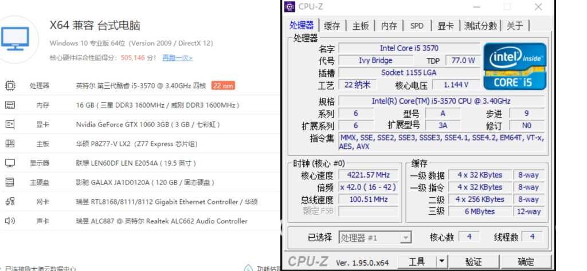The width and height of the screenshot is (587, 271).
Task: Click the x 42.0 ( 16 - 42 ) multiplier value
Action: (369, 187)
